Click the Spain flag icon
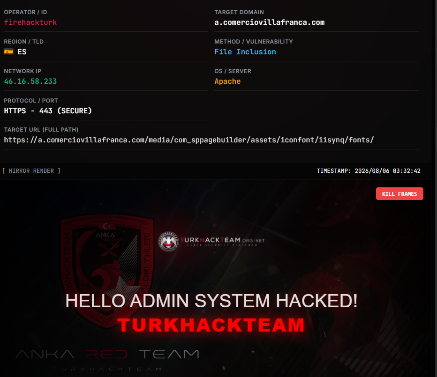This screenshot has width=437, height=377. [8, 52]
